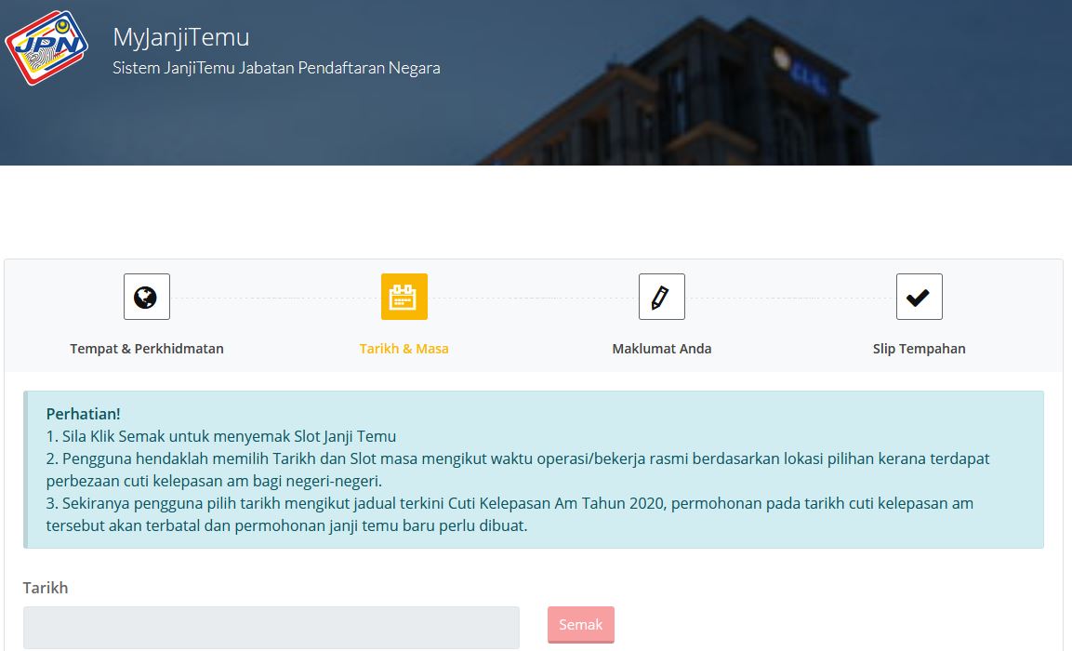Click the Sistem JanjiTemu Jabatan Pendaftaran Negara subtitle
Viewport: 1072px width, 651px height.
pyautogui.click(x=276, y=68)
